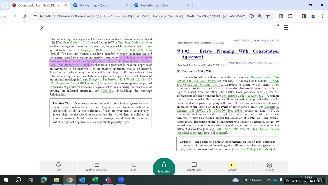Launch Microsoft Edge from taskbar
328x185 pixels.
(x=44, y=180)
